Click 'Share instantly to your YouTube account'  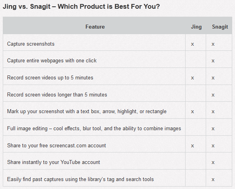point(53,162)
